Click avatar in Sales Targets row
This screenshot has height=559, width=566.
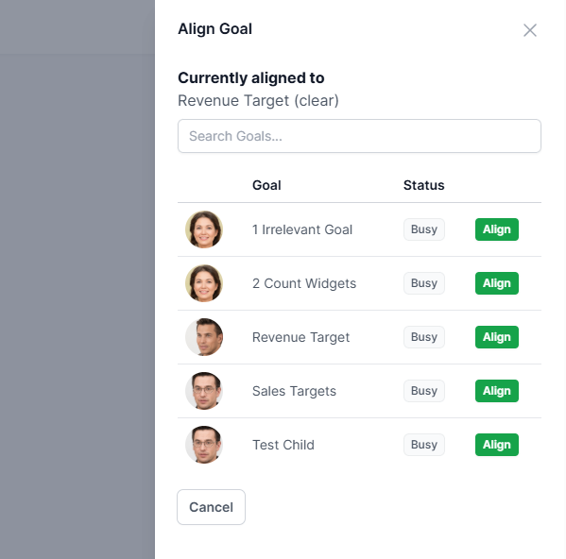204,391
